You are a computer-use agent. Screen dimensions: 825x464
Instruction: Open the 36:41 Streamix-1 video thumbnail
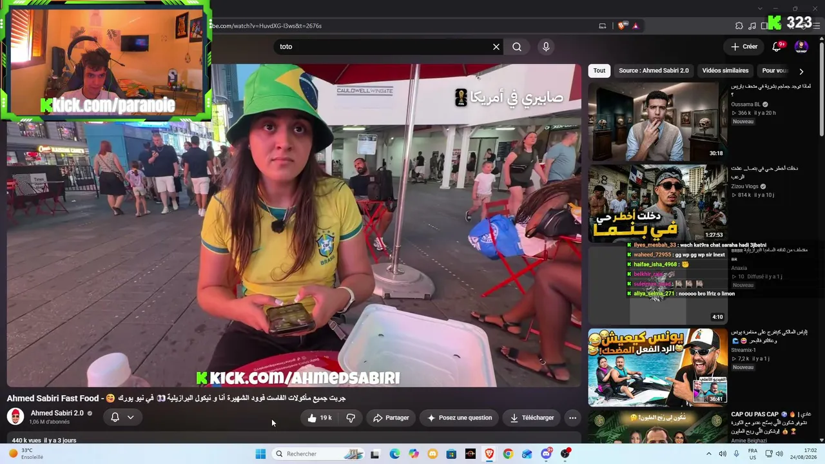(657, 367)
